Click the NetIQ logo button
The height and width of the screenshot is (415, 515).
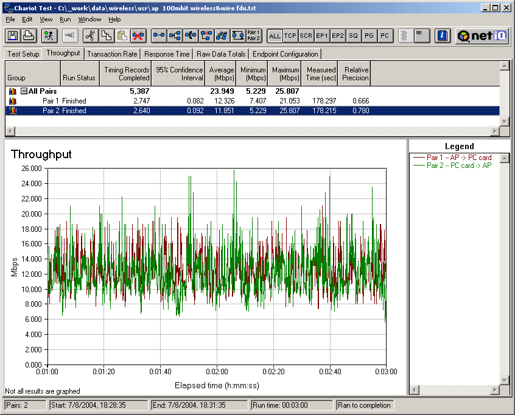pos(482,36)
